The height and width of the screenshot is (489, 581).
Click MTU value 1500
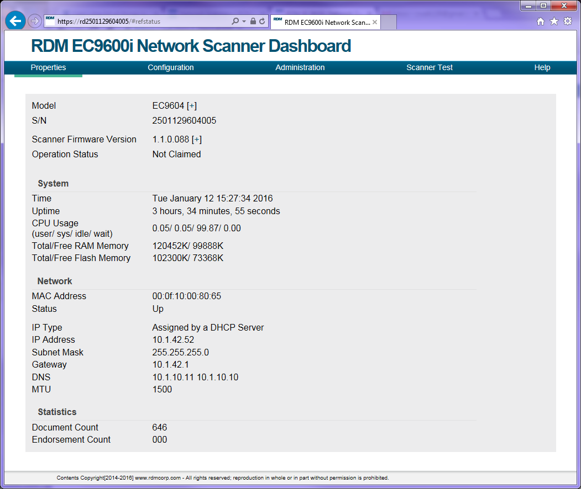pyautogui.click(x=162, y=389)
